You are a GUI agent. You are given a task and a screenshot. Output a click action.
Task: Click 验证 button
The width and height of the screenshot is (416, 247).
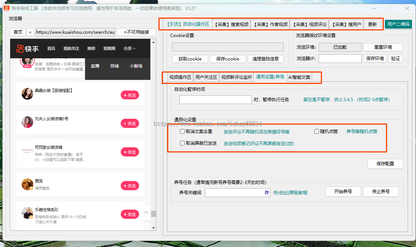[395, 59]
